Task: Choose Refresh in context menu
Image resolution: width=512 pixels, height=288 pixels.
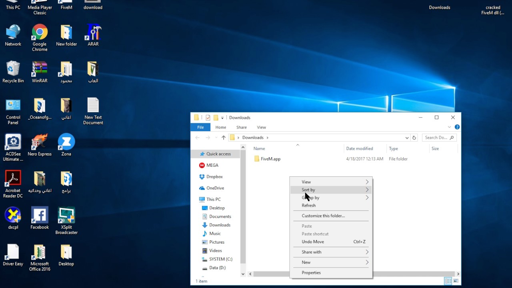Action: point(331,206)
